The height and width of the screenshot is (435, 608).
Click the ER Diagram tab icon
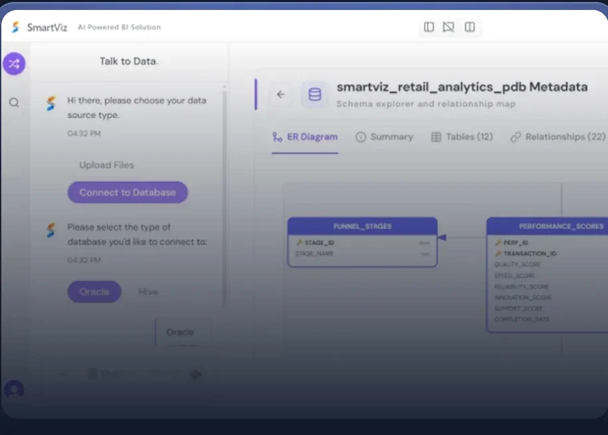[x=277, y=137]
